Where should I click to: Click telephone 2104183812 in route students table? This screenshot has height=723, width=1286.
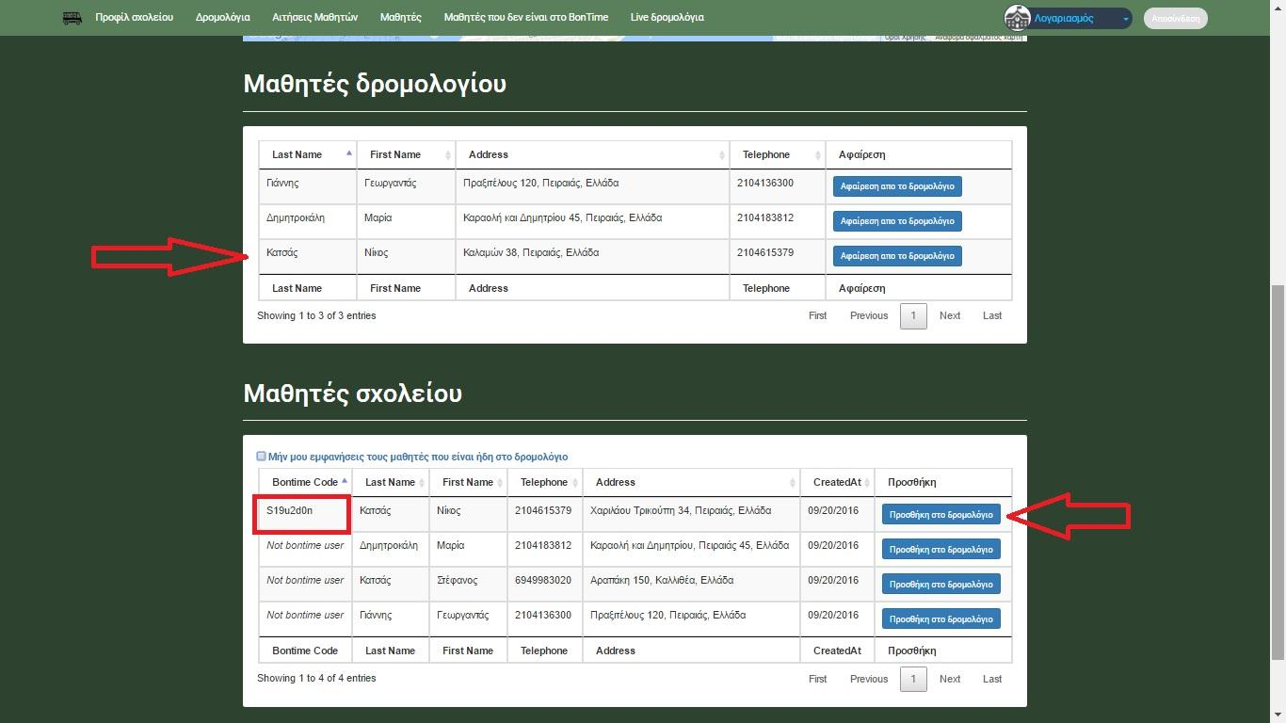[765, 217]
